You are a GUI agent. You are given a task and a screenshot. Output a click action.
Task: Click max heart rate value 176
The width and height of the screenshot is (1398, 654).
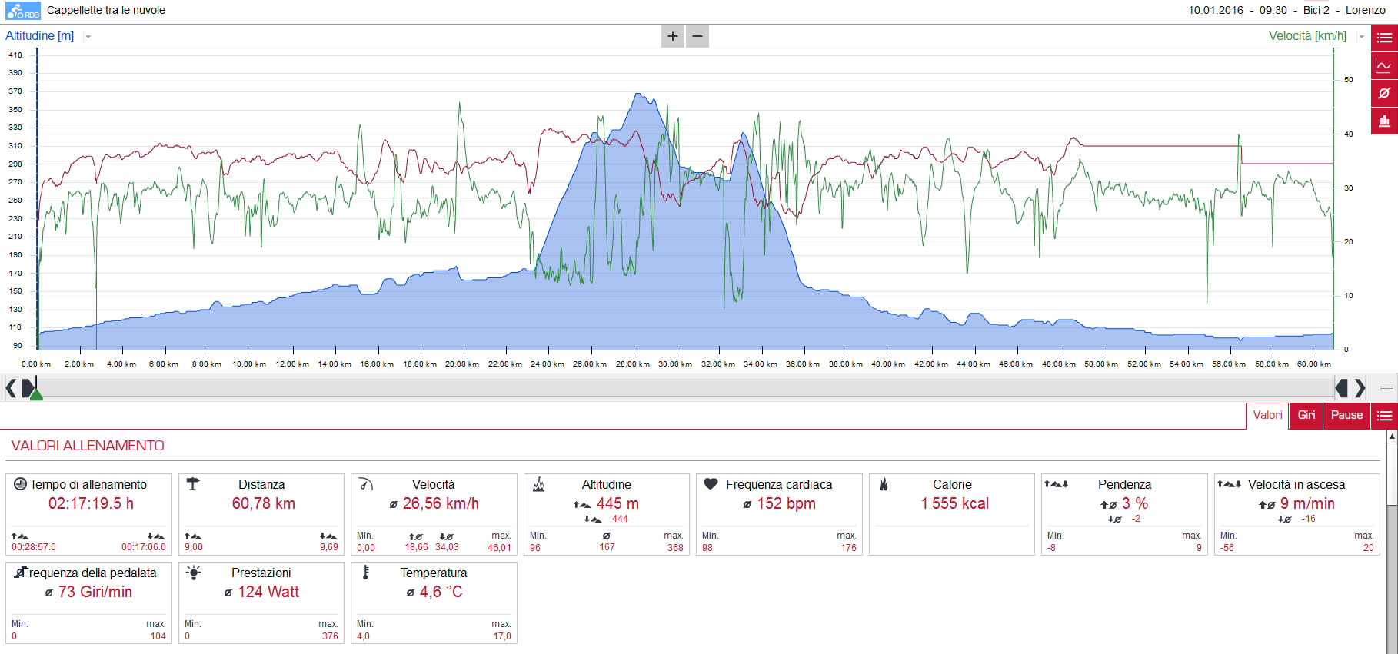pos(848,548)
